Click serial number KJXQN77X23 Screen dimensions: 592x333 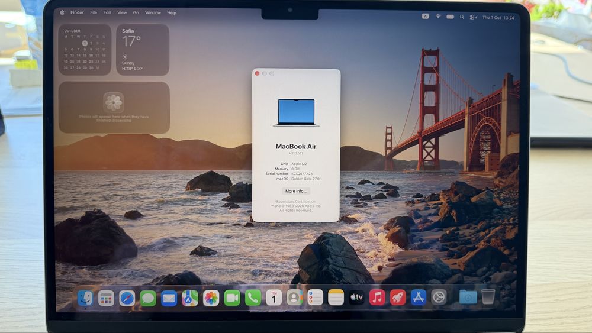[x=302, y=174]
